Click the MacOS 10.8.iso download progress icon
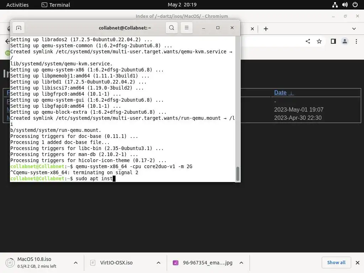 coord(10,263)
